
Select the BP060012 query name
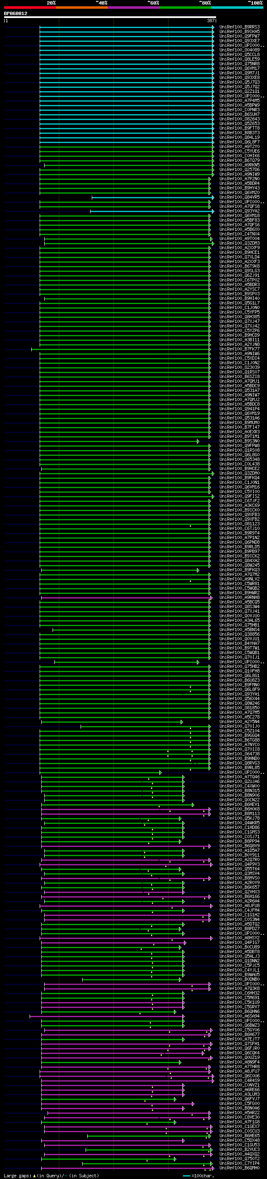(15, 13)
